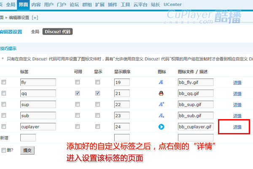The height and width of the screenshot is (169, 253).
Task: Click the cuplayer blue play icon
Action: [161, 126]
